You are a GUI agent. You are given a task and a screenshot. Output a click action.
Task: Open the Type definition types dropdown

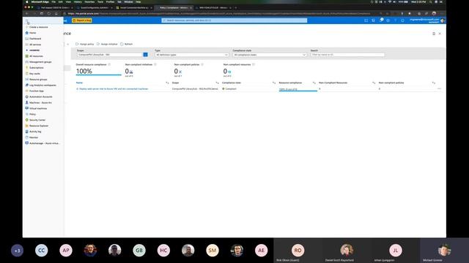tap(192, 55)
